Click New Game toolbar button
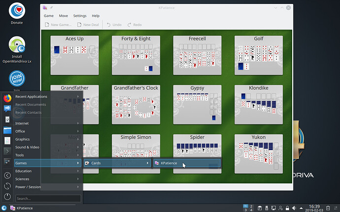Image resolution: width=340 pixels, height=212 pixels. point(58,25)
